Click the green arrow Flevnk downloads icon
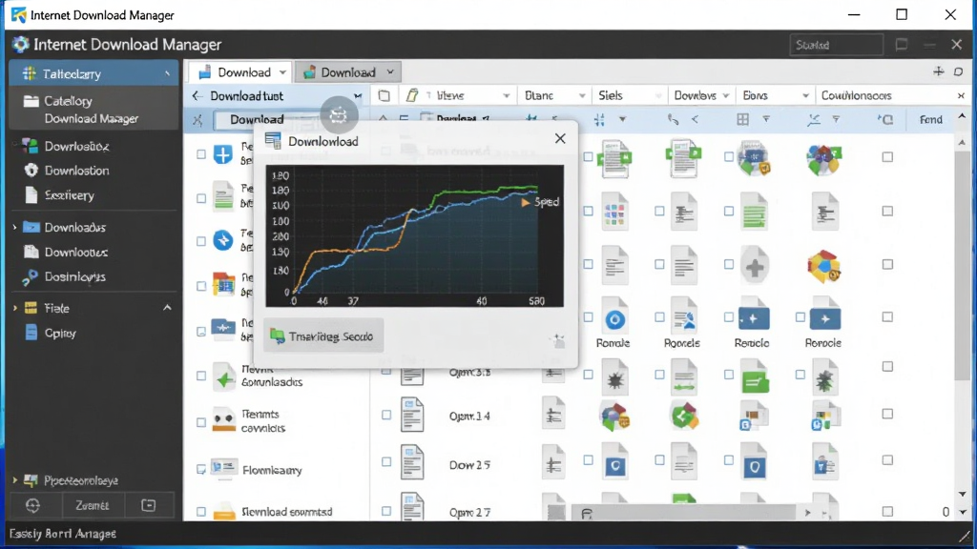This screenshot has height=549, width=977. pyautogui.click(x=223, y=377)
